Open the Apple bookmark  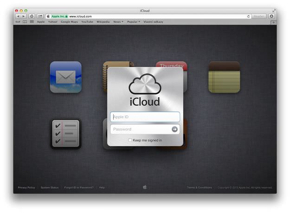click(41, 22)
